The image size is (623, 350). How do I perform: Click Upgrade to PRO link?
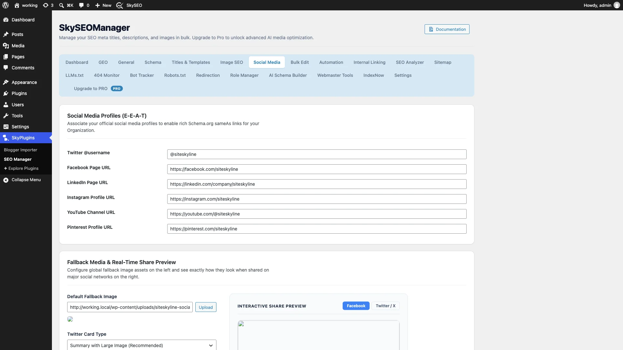click(98, 88)
